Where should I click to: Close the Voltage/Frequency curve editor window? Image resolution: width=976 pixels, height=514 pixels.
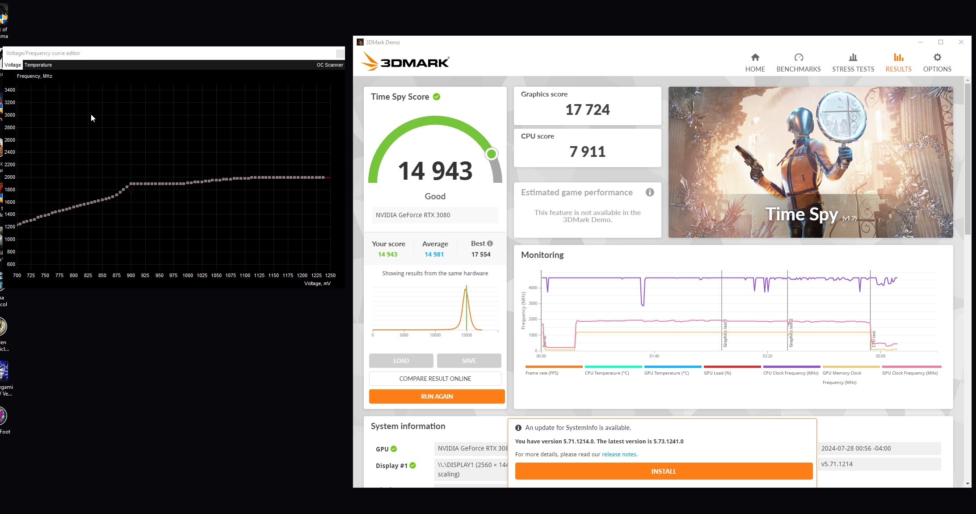(340, 53)
